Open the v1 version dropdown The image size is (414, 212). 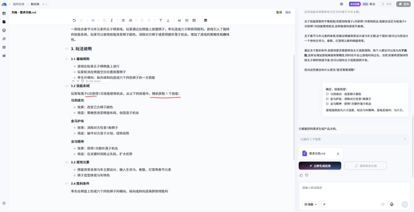pos(45,4)
